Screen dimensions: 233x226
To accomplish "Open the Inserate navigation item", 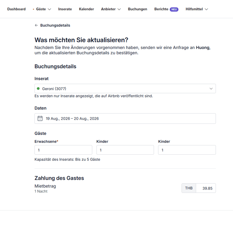I will coord(65,9).
